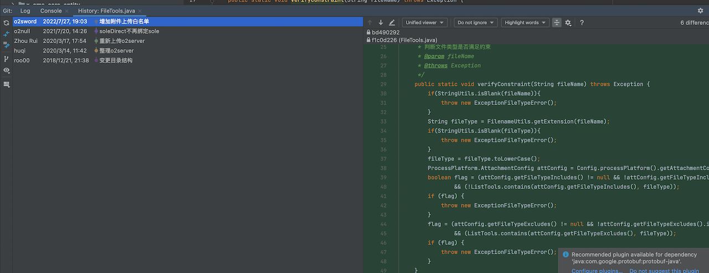Open the diff help question mark
This screenshot has height=273, width=709.
pyautogui.click(x=582, y=23)
